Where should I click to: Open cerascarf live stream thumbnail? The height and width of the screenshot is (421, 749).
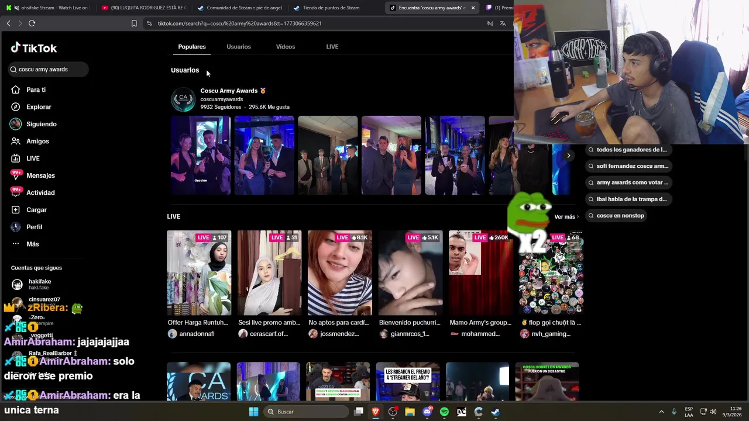point(269,273)
